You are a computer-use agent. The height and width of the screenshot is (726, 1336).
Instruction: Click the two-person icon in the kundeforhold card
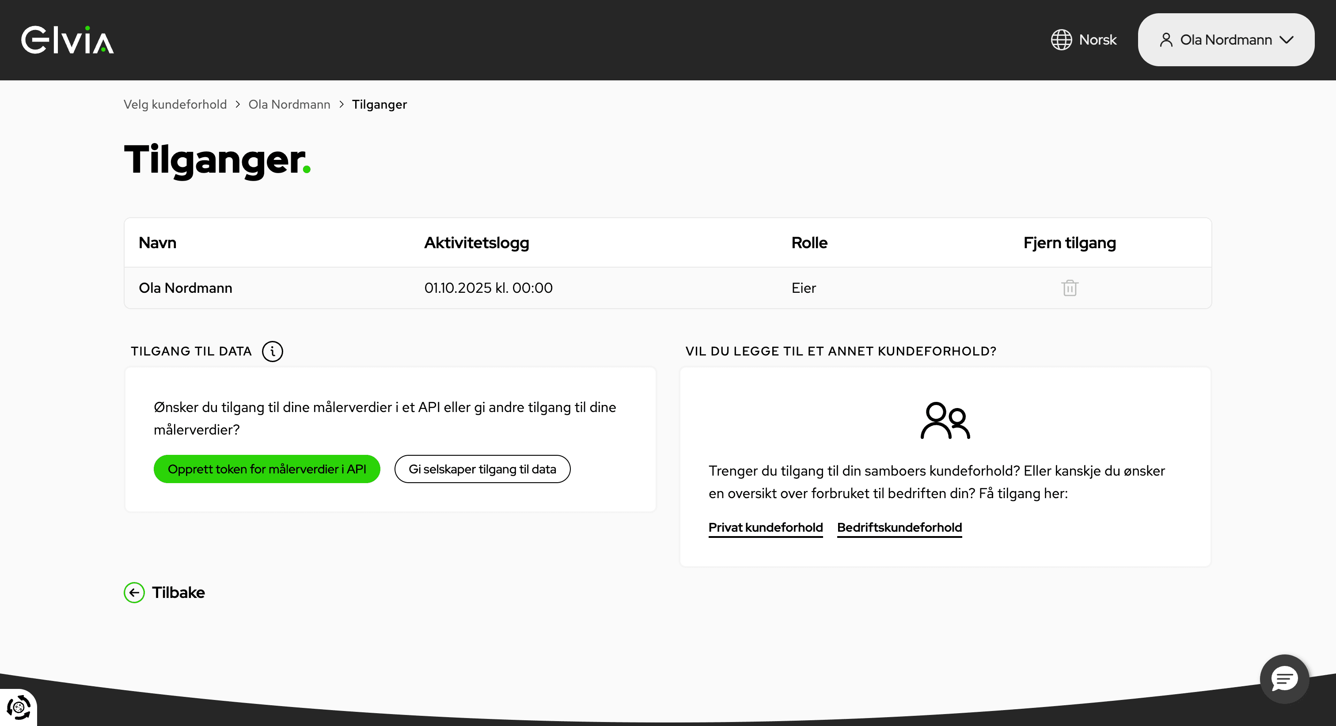[x=945, y=420]
